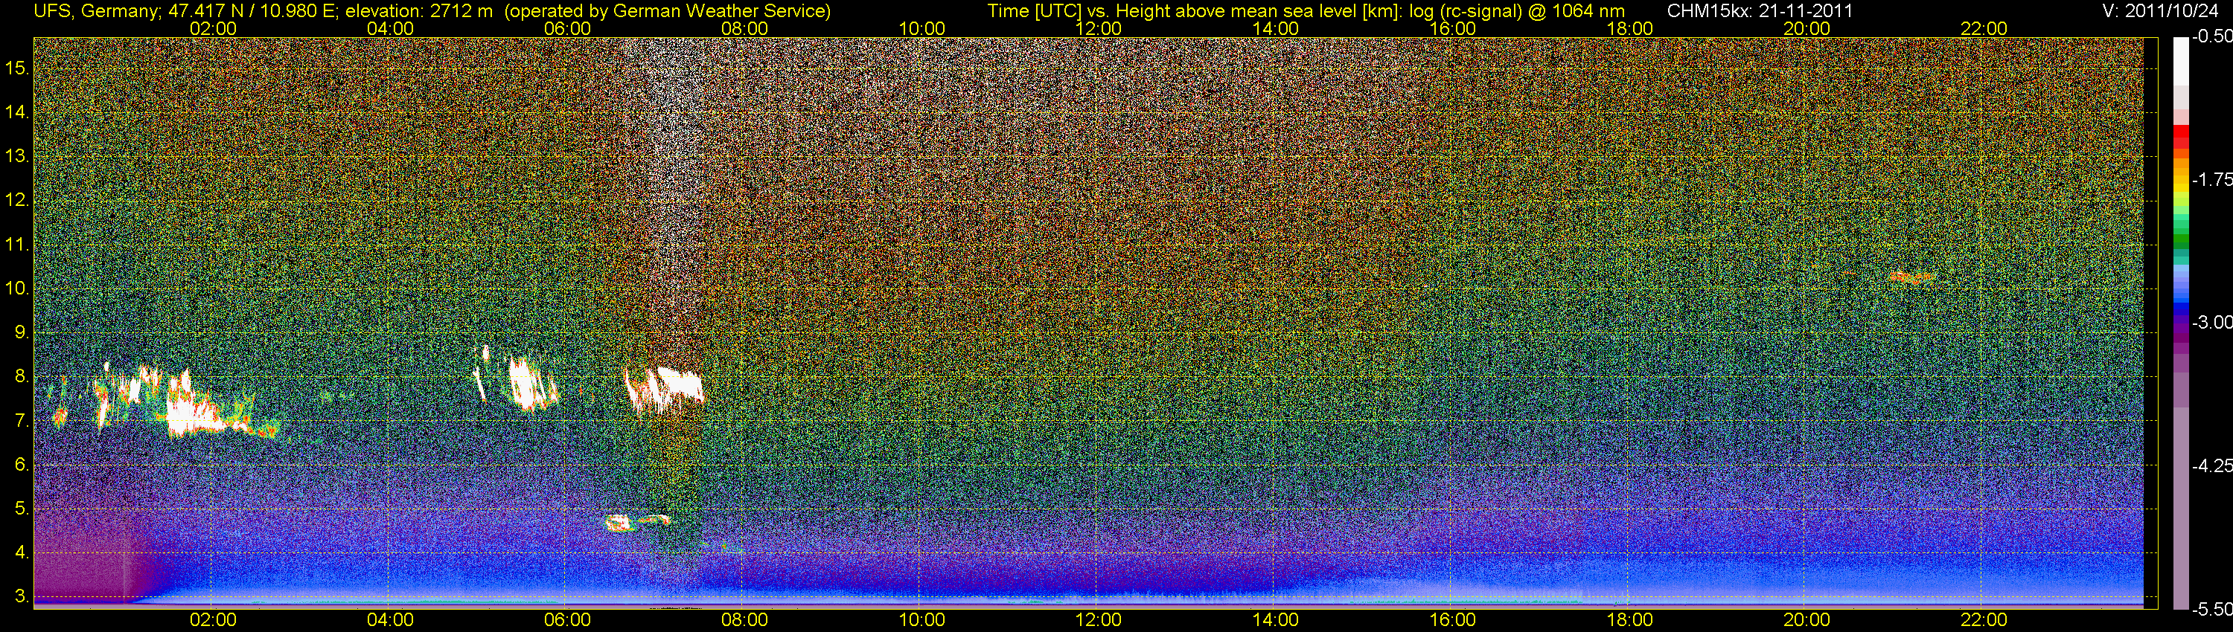Select 04:00 on the bottom time axis
2233x632 pixels.
click(x=390, y=620)
